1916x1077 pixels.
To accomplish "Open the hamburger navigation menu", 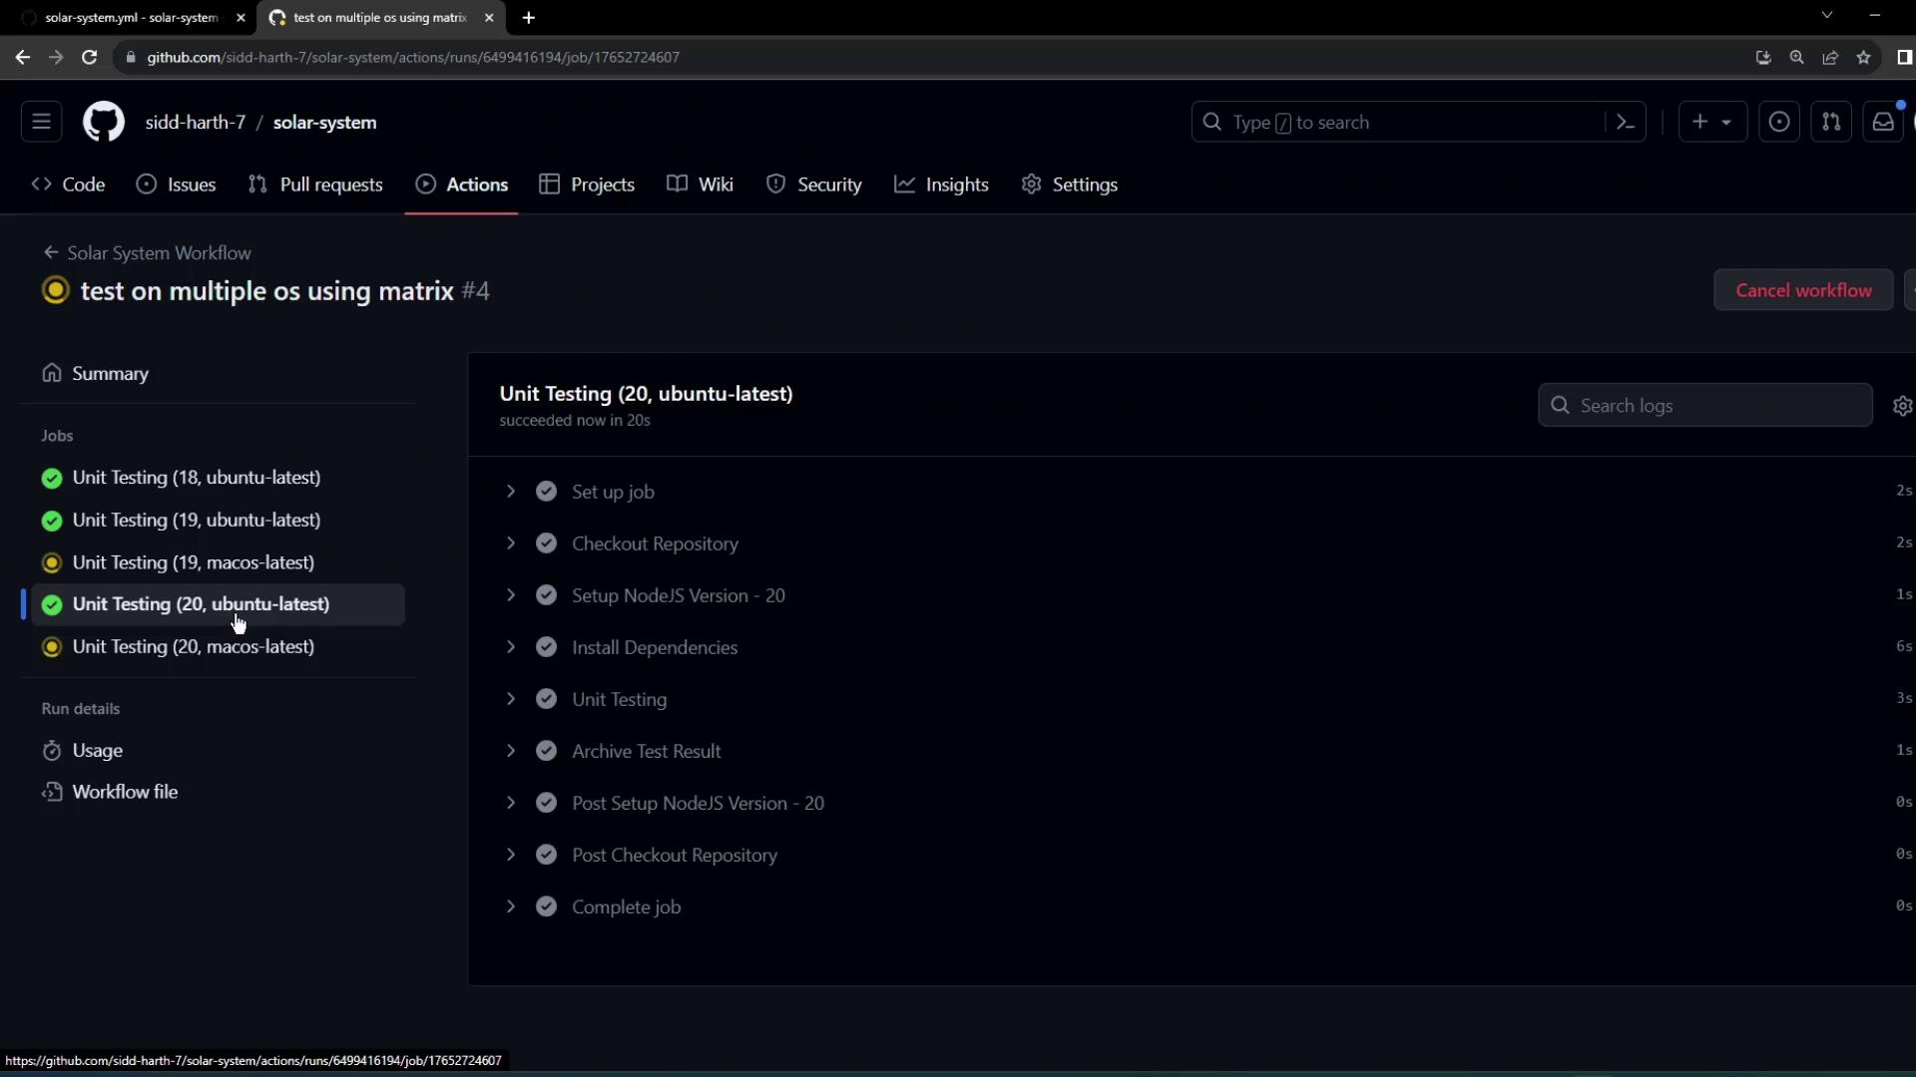I will [x=41, y=122].
